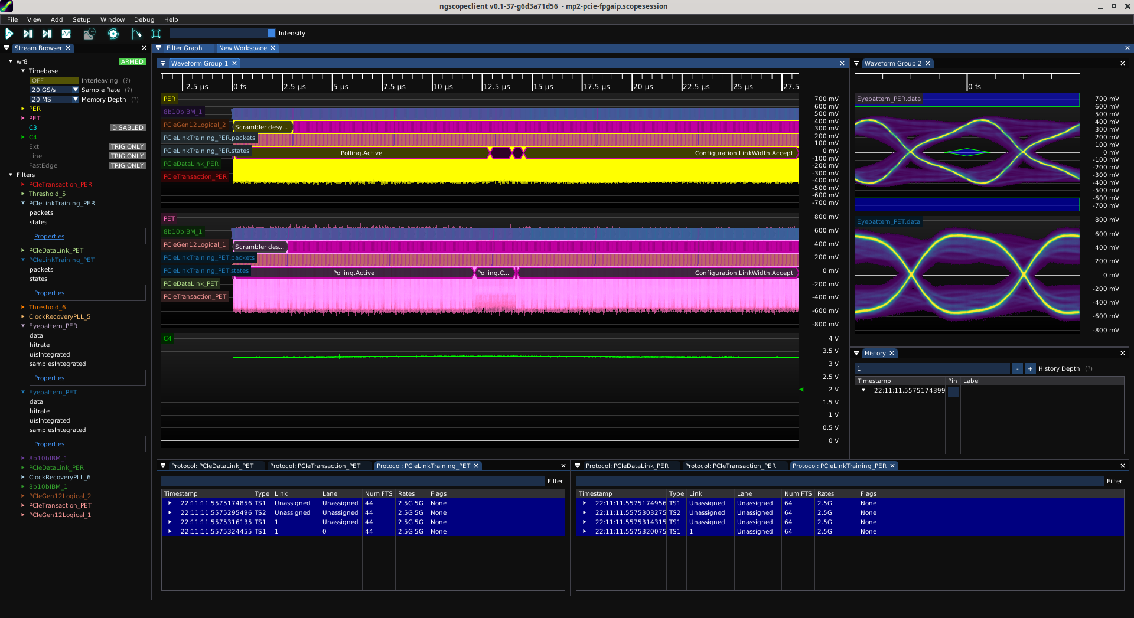Open the Setup menu

tap(82, 19)
